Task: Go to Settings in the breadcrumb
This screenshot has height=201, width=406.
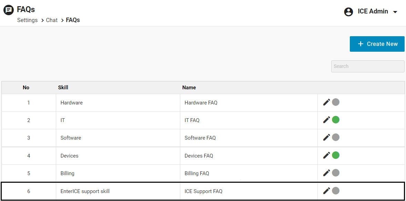Action: [x=27, y=20]
